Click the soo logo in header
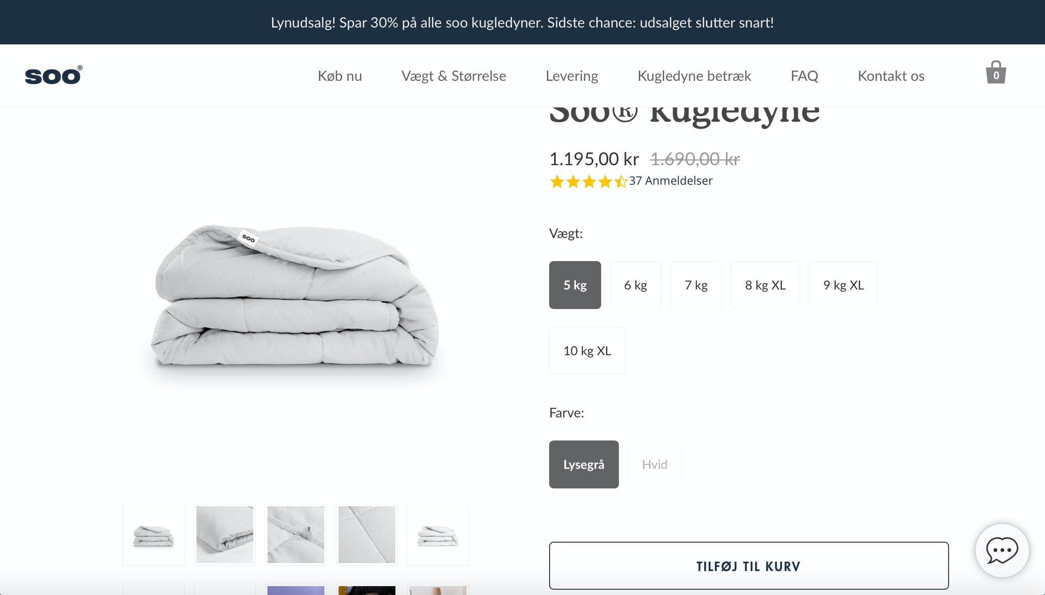1045x595 pixels. pyautogui.click(x=53, y=75)
